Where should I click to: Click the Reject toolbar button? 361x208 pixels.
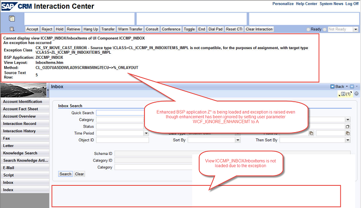coord(47,29)
